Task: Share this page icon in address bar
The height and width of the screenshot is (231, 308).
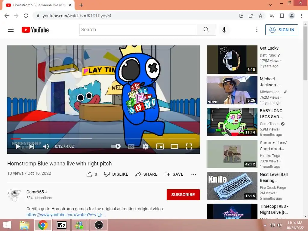Action: (x=251, y=16)
